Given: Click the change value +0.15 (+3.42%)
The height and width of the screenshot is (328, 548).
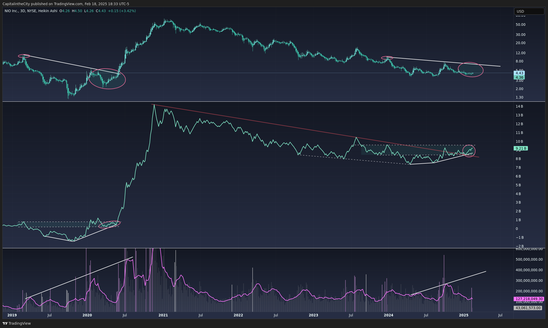Looking at the screenshot, I should coord(122,11).
